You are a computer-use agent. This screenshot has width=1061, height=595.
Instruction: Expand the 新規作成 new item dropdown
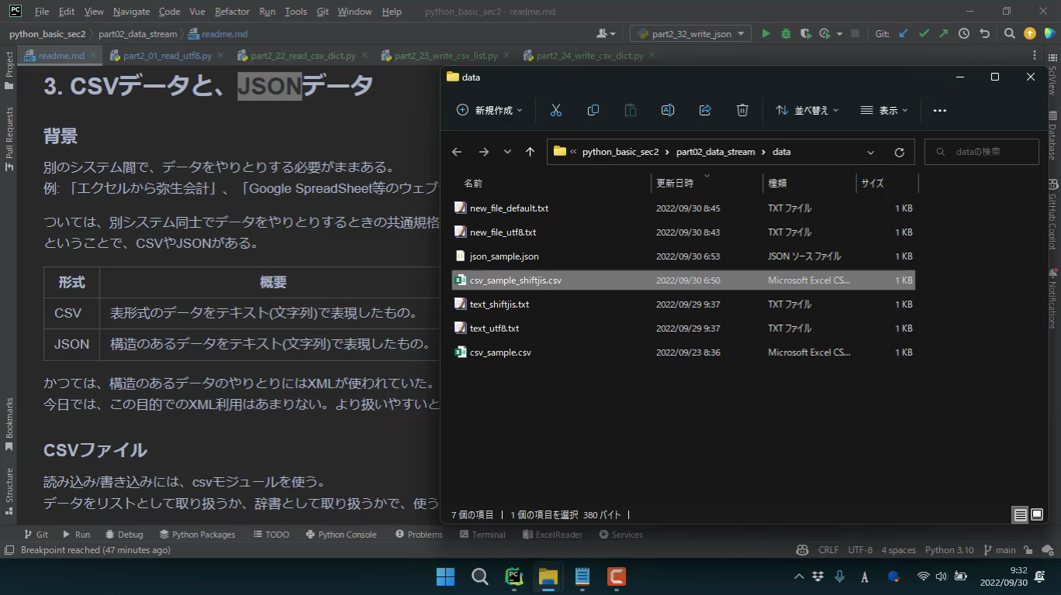coord(489,110)
